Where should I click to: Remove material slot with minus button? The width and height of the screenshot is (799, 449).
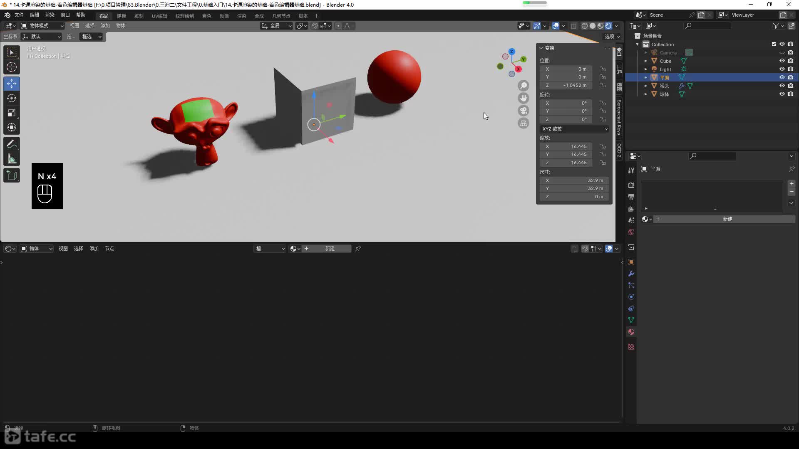[x=792, y=192]
